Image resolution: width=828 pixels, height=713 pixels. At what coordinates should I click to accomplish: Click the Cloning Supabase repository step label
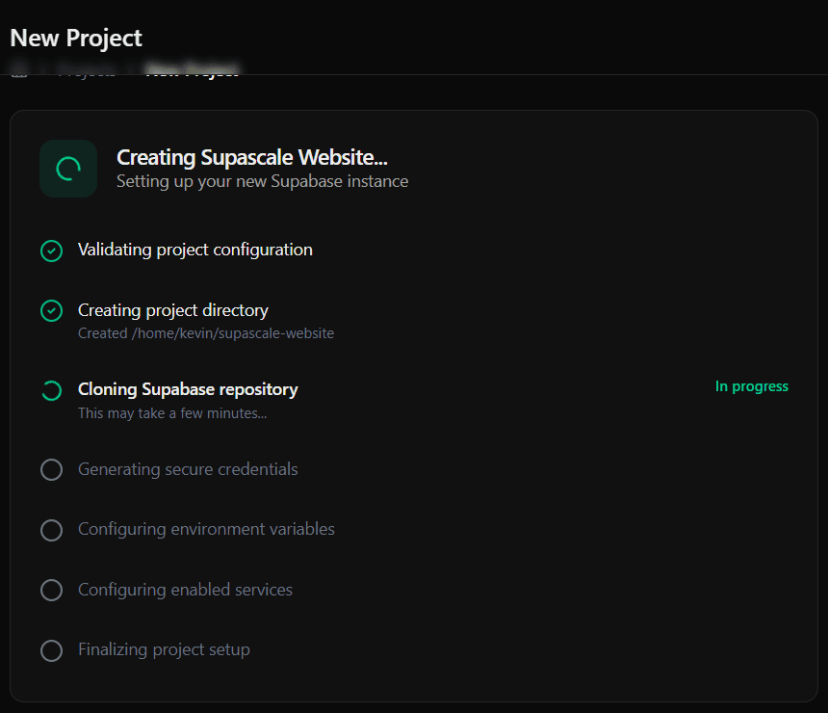click(187, 389)
